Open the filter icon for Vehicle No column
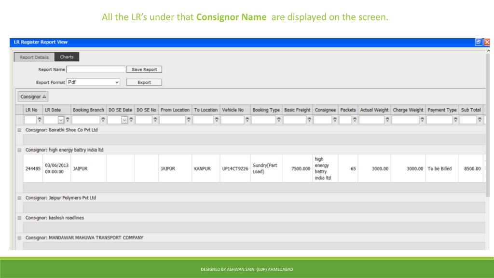This screenshot has width=494, height=278. pos(247,120)
